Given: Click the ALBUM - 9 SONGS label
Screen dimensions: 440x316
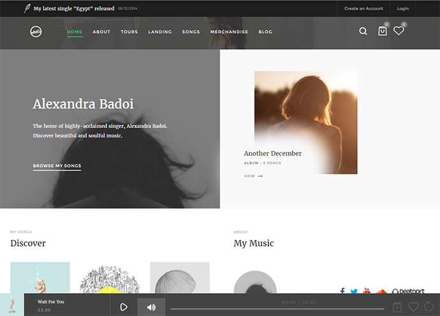Looking at the screenshot, I should 262,163.
